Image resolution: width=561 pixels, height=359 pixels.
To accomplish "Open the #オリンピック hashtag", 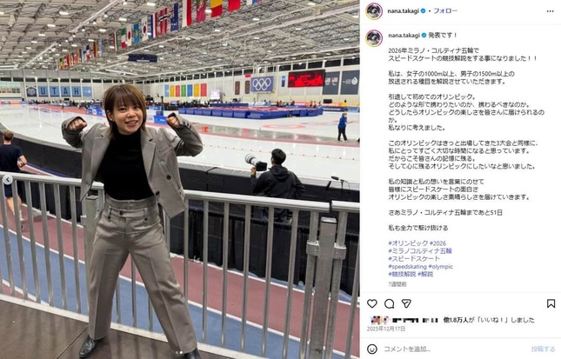I will point(408,243).
